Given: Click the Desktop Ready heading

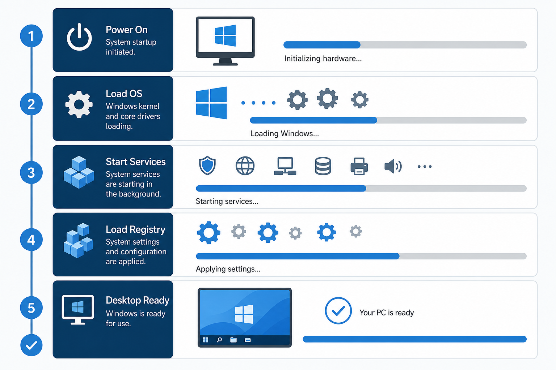Looking at the screenshot, I should tap(138, 301).
